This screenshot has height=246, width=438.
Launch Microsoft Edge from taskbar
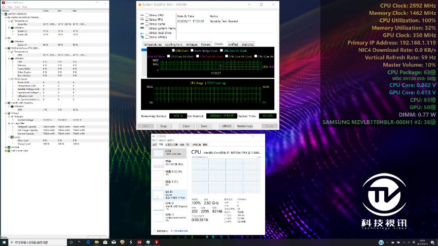tap(88, 242)
